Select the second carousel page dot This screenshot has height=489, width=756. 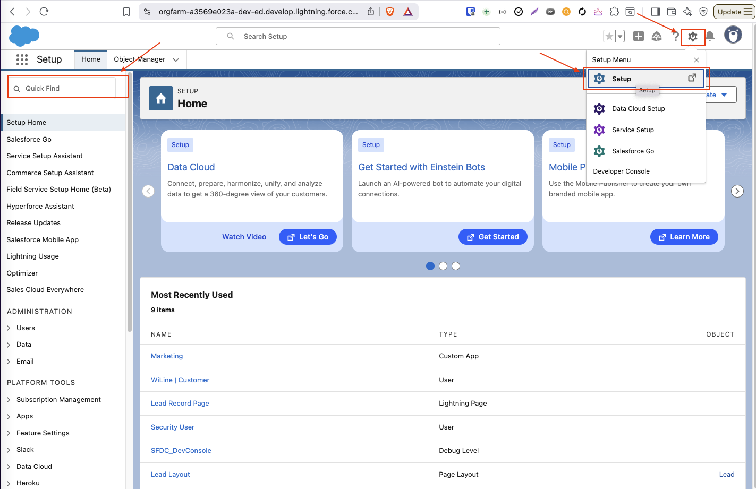point(443,266)
